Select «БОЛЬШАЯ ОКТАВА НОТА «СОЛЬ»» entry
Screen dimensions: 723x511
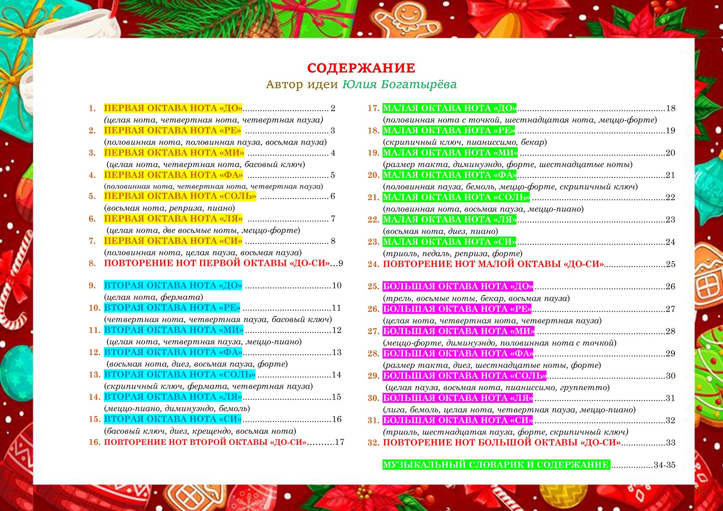(465, 376)
